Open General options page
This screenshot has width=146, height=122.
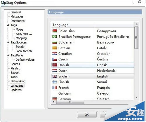(16, 12)
